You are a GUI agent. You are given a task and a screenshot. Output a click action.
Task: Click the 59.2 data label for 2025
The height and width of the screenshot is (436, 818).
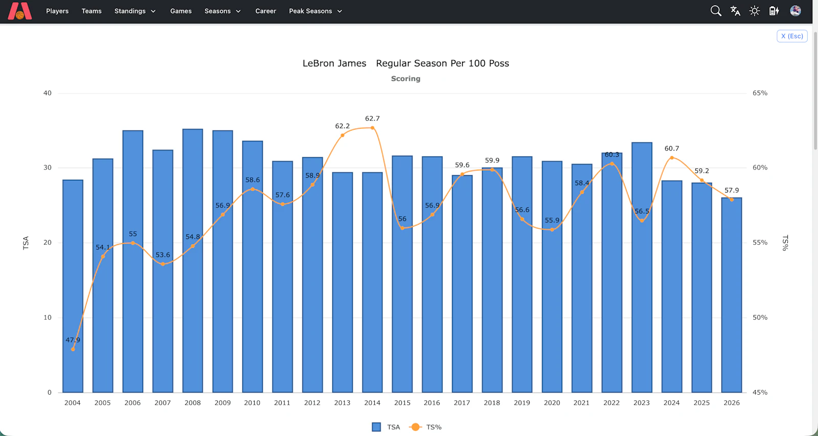click(x=701, y=171)
